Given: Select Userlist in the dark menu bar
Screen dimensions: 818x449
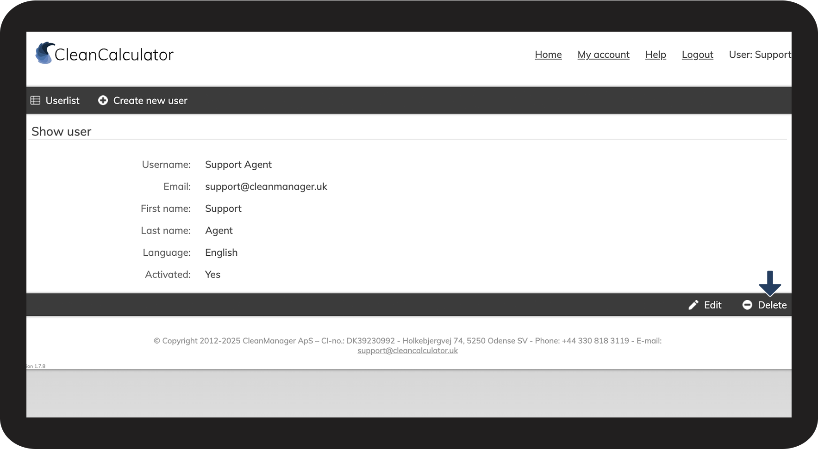Looking at the screenshot, I should point(62,100).
